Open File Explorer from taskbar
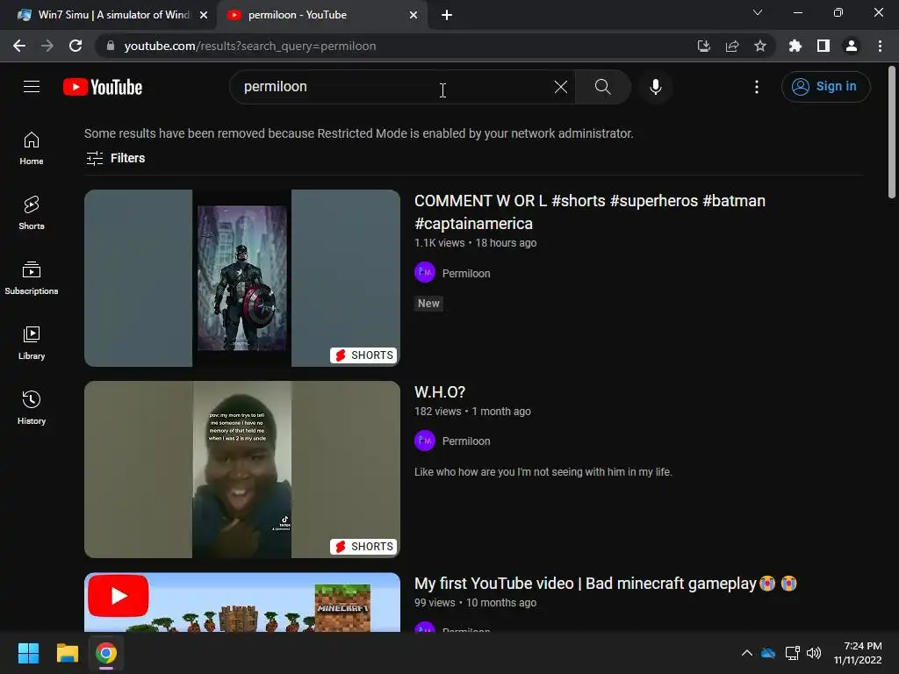This screenshot has width=899, height=674. [x=67, y=653]
